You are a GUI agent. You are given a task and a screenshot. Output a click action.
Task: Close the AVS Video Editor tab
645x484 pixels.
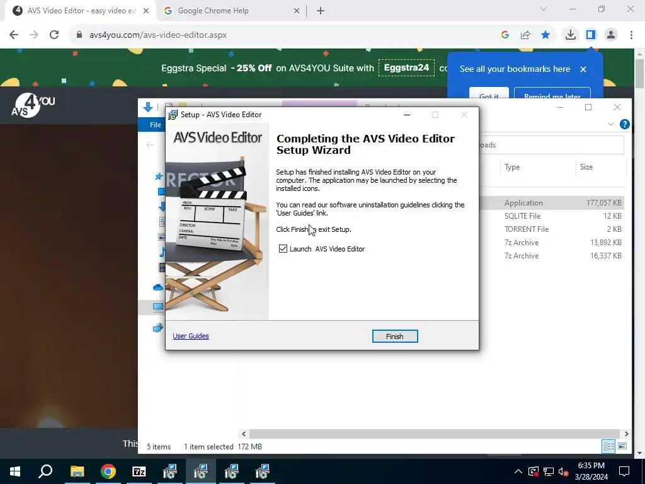coord(146,11)
